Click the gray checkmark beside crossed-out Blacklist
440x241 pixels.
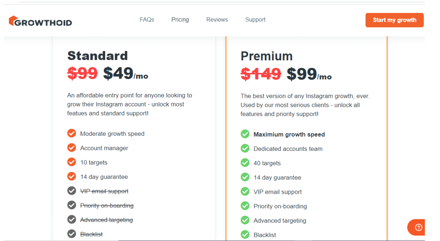pos(72,234)
